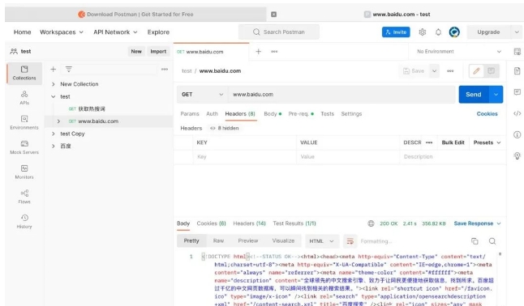Open environment quick look icon

point(517,51)
